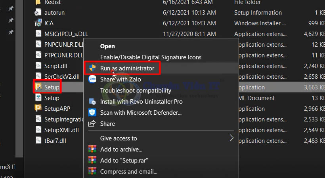This screenshot has width=325, height=178.
Task: Click the Run as administrator shield icon
Action: click(92, 68)
